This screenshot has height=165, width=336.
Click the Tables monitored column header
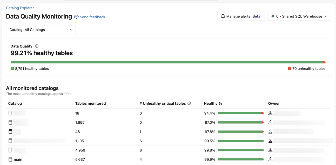coord(90,103)
